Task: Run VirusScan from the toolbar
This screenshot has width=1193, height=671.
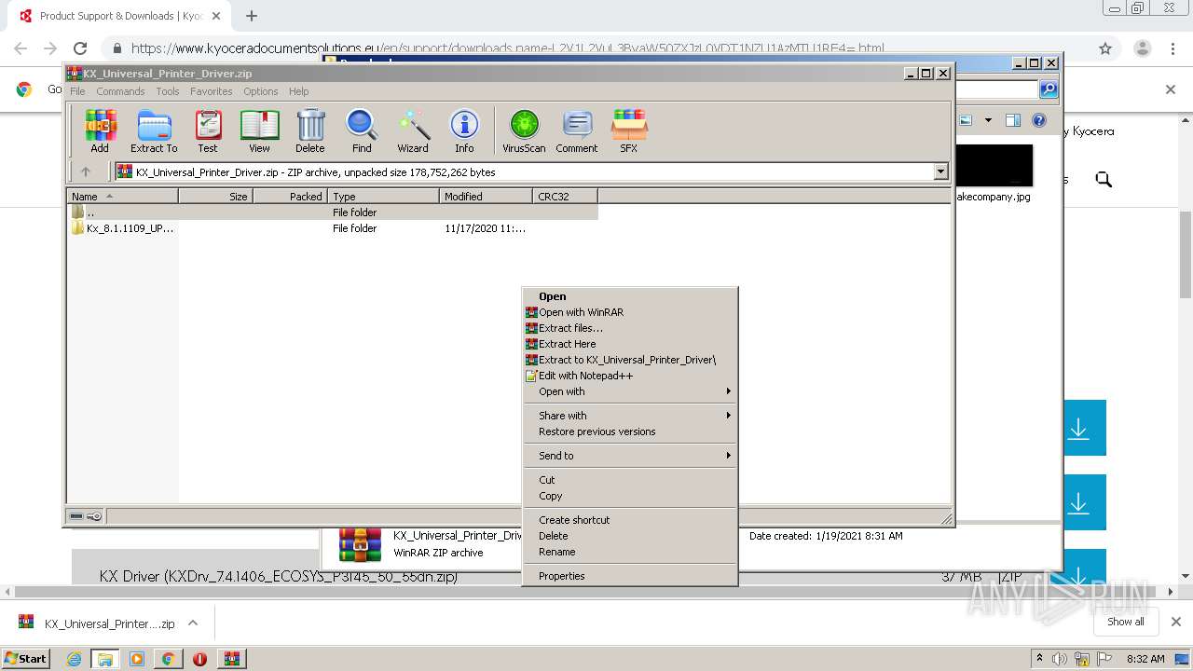Action: [524, 131]
